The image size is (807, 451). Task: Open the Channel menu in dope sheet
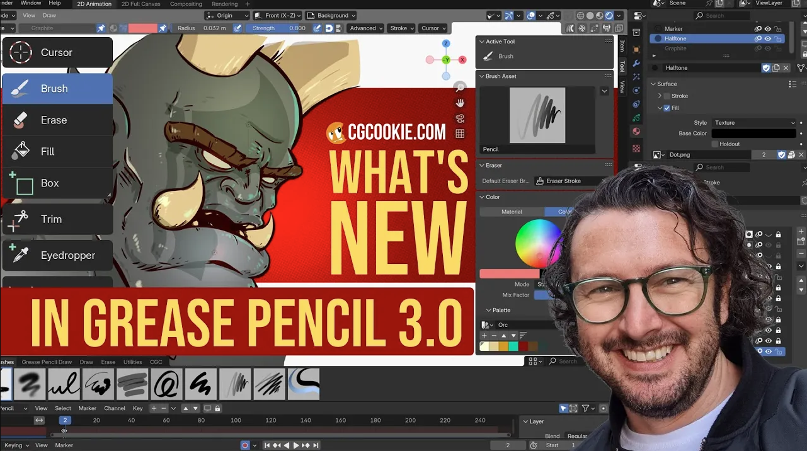click(115, 408)
